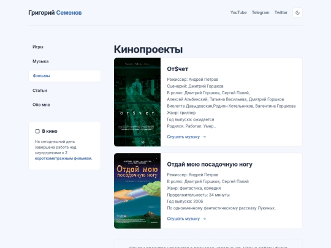The height and width of the screenshot is (248, 331).
Task: Click the 'В кино' sidebar card heading
Action: (50, 131)
